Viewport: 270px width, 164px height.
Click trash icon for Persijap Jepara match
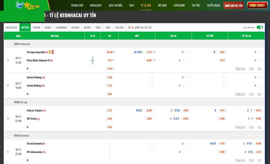point(8,60)
